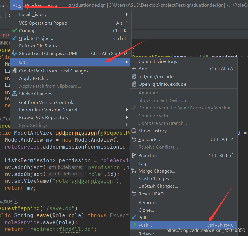
Task: Expand the Sync Settings submenu arrow
Action: (127, 125)
